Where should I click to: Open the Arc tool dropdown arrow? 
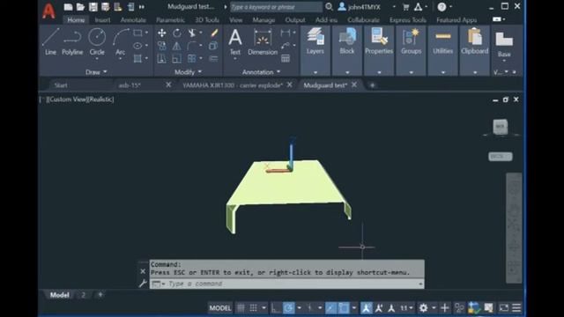click(x=121, y=59)
